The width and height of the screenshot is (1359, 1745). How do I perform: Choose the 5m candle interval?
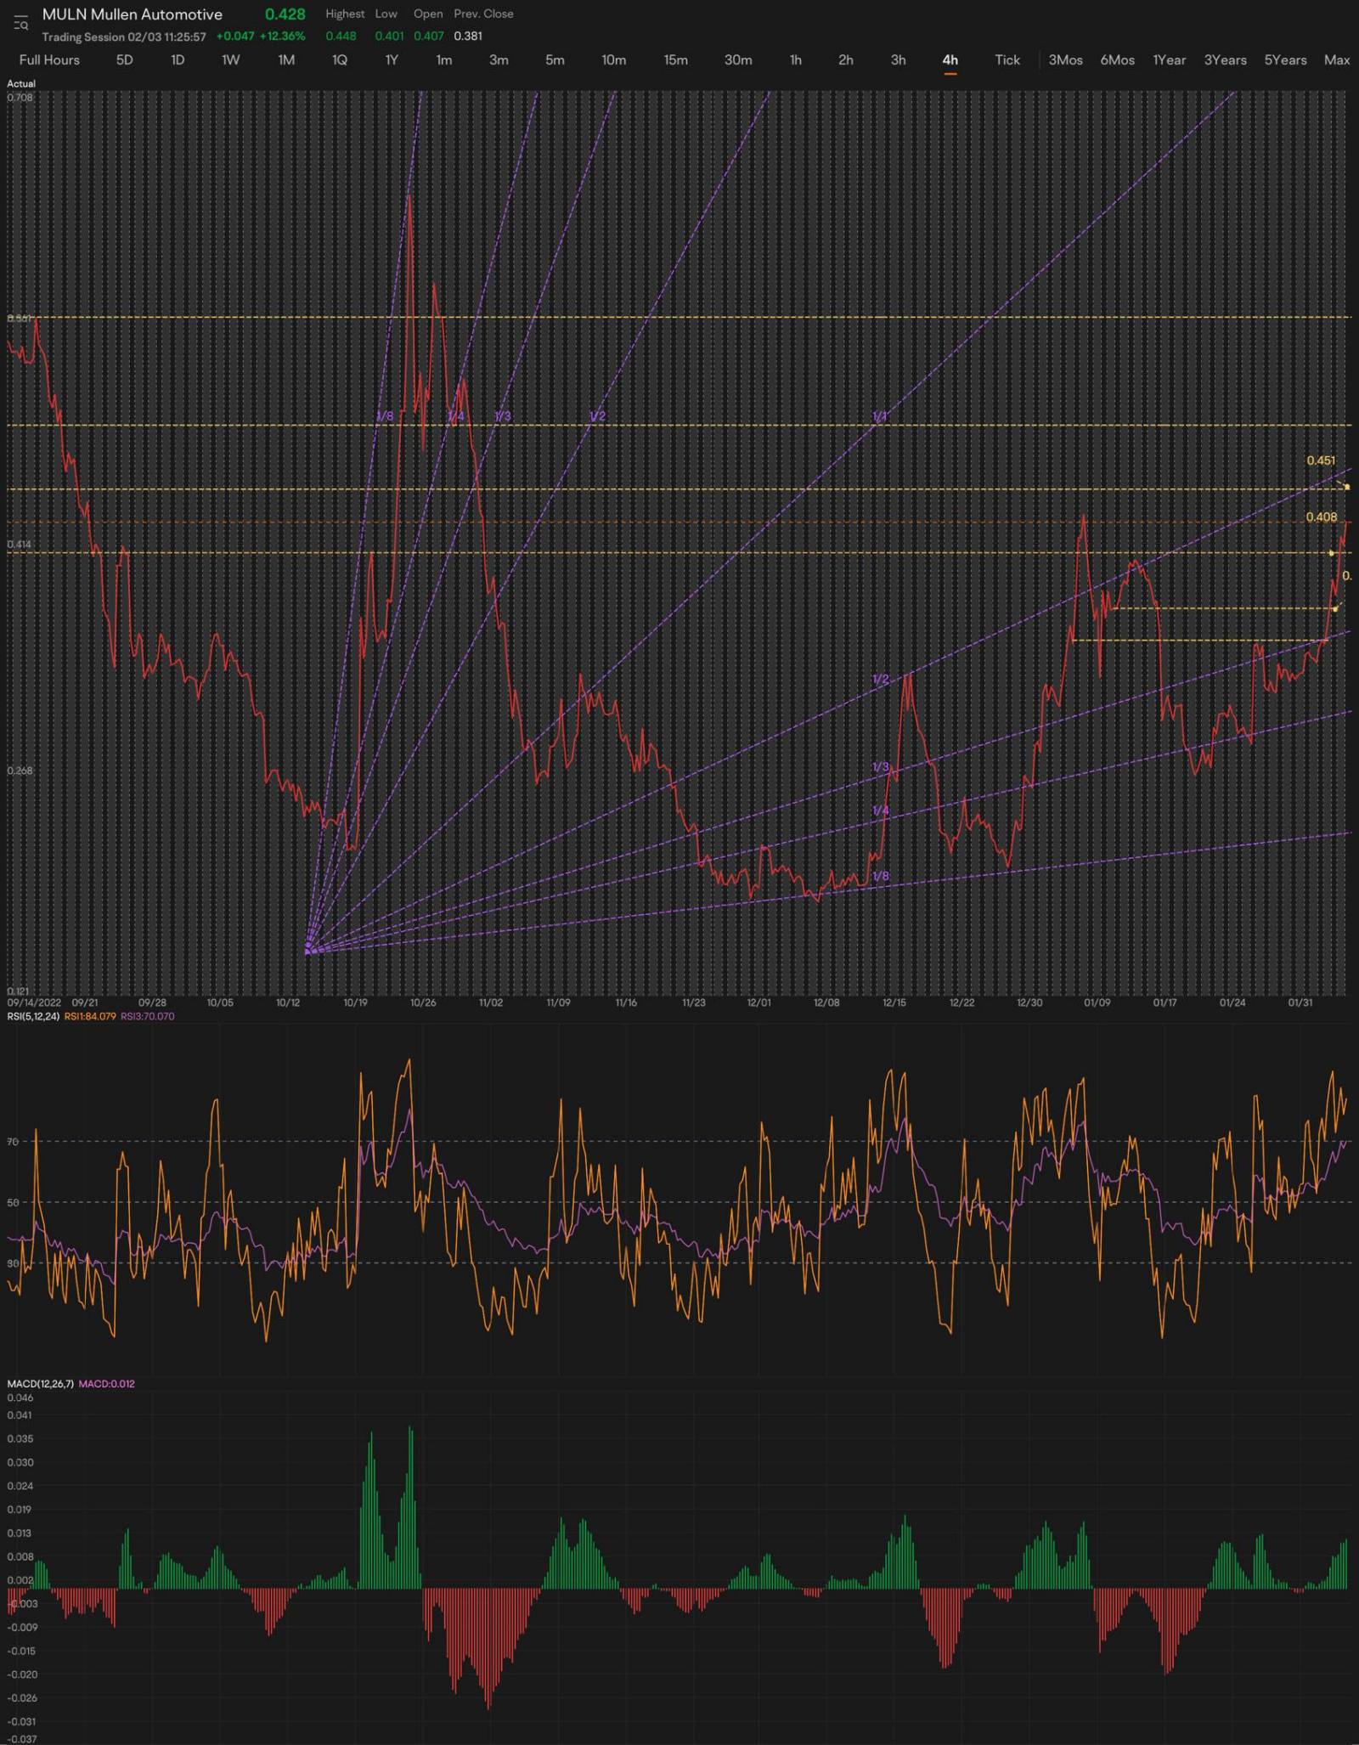coord(555,59)
